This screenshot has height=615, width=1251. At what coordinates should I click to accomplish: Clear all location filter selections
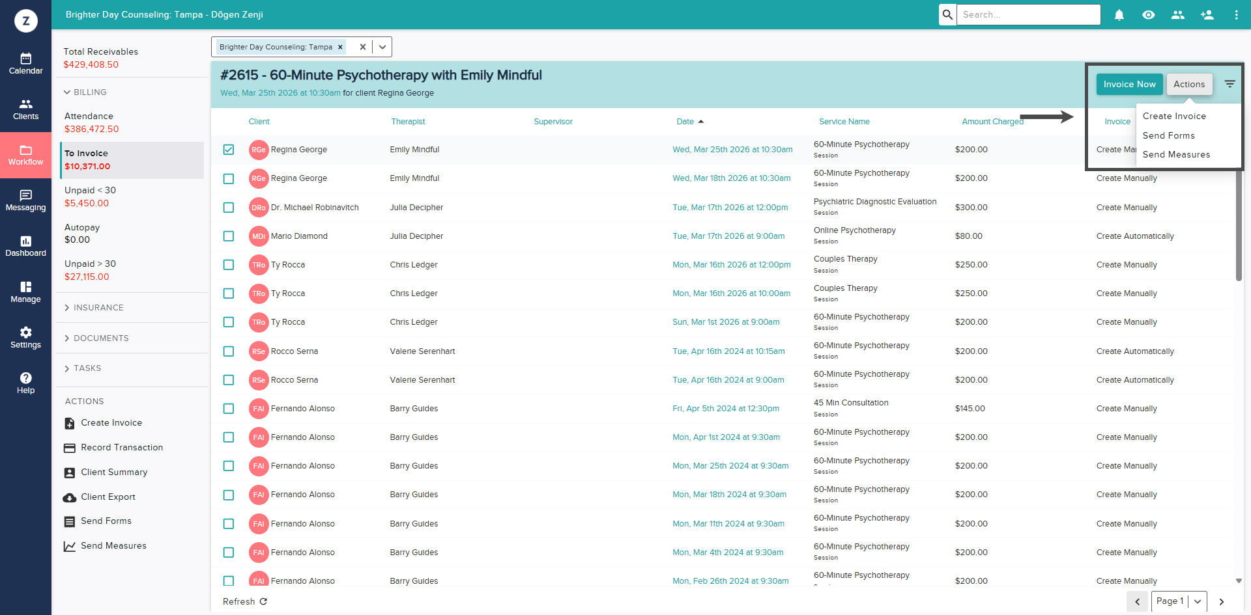point(362,47)
